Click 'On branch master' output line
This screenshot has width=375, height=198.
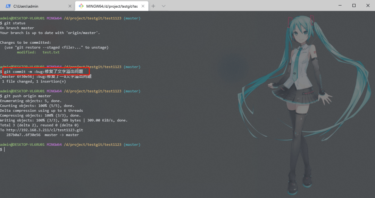coord(17,28)
